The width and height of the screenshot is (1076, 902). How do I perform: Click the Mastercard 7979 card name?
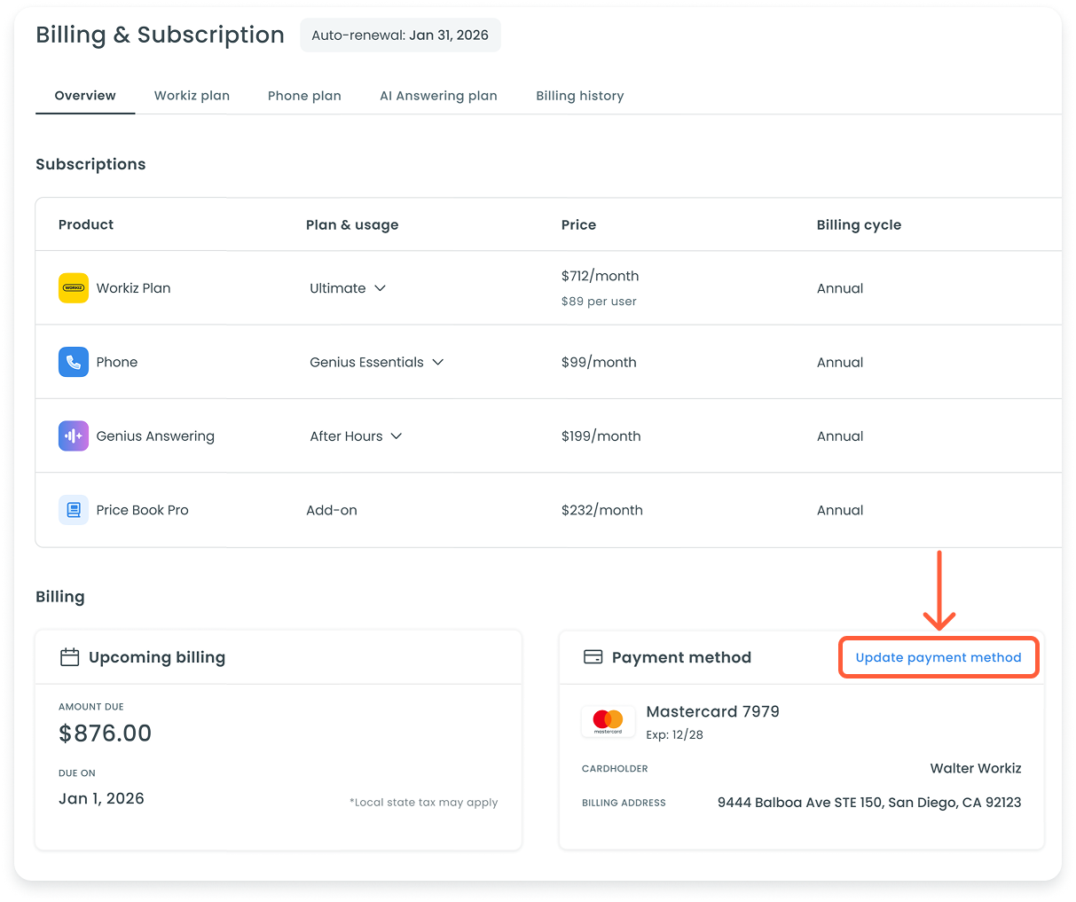coord(712,711)
